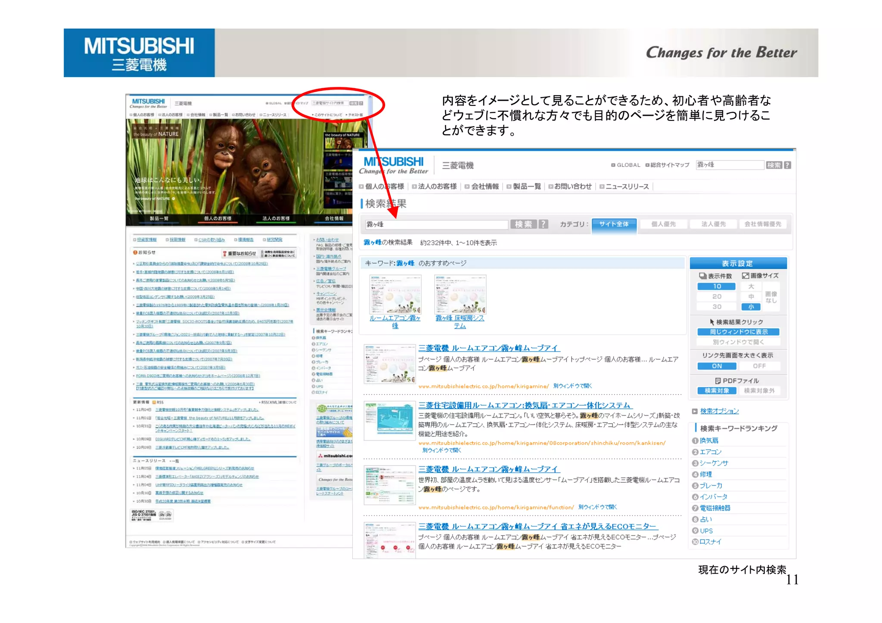Click the 換気扇 result preview thumbnail
This screenshot has width=882, height=623.
389,421
